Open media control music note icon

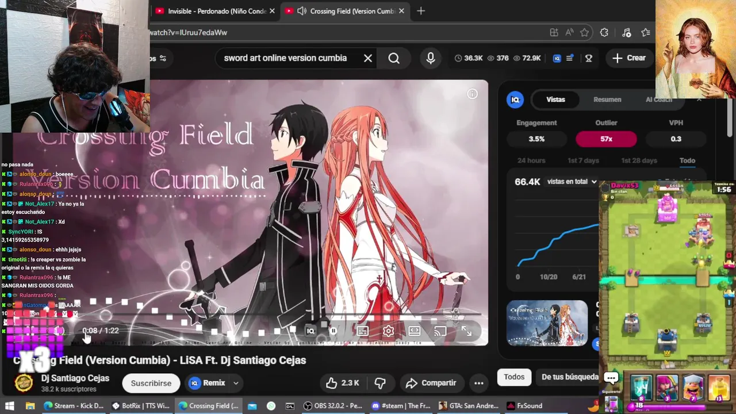pyautogui.click(x=626, y=33)
